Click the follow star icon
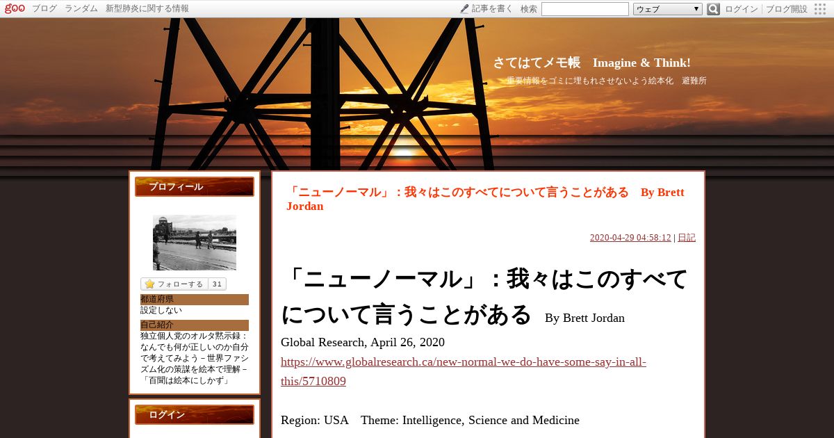 149,284
